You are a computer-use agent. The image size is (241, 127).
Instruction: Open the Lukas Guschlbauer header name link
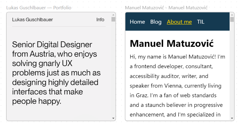coord(32,20)
